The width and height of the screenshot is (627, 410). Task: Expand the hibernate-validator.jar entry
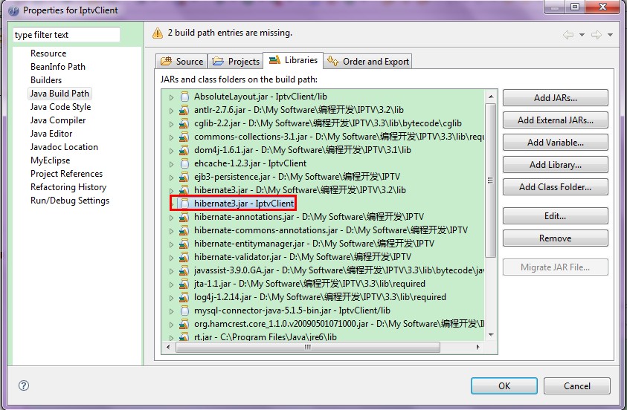(x=171, y=258)
